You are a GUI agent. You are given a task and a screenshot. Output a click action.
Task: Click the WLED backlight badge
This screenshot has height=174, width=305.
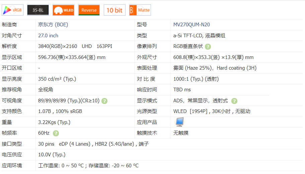(63, 10)
